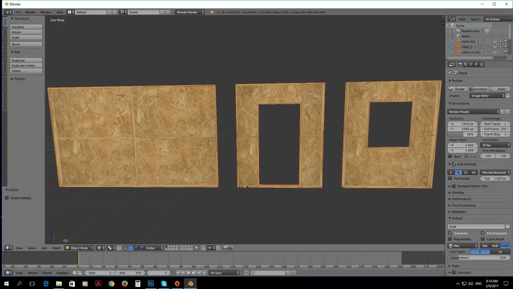Viewport: 513px width, 289px height.
Task: Hide the 1800.001 object via eye icon
Action: click(495, 42)
